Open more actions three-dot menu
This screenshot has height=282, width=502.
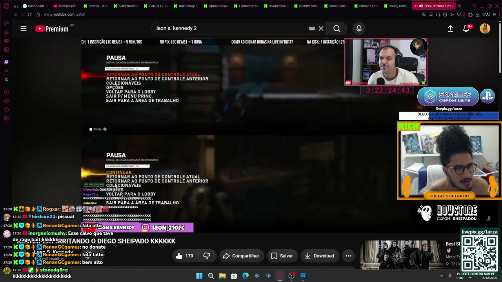tap(348, 256)
